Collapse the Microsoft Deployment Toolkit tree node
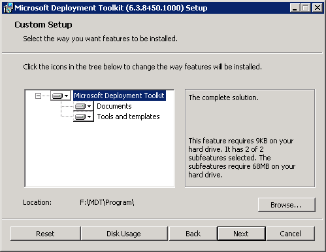 click(38, 96)
